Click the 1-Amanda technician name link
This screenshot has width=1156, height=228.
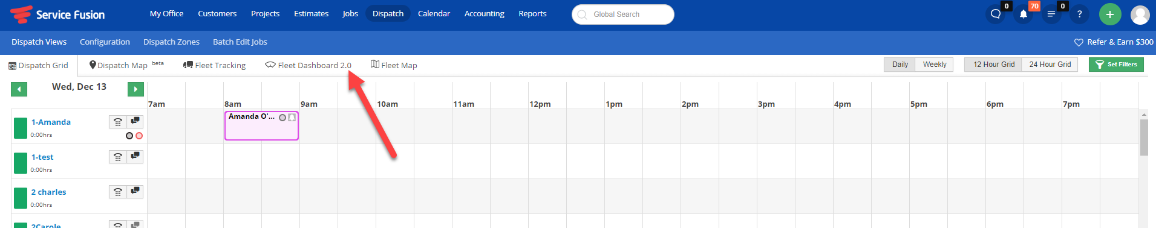coord(51,122)
